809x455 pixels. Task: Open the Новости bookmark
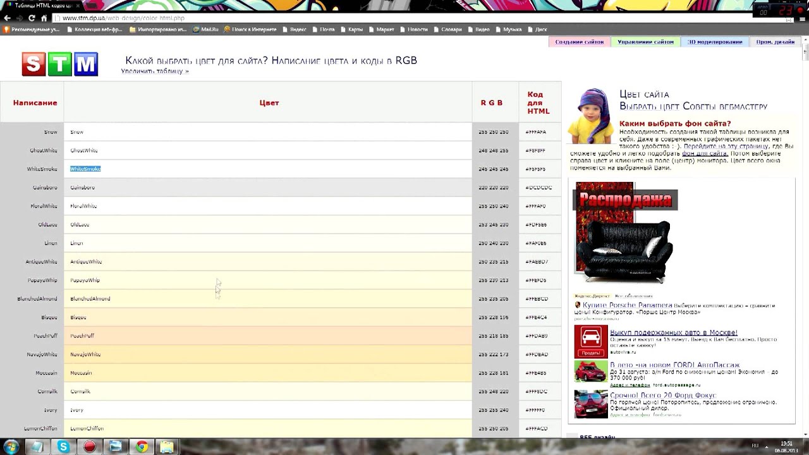coord(413,29)
